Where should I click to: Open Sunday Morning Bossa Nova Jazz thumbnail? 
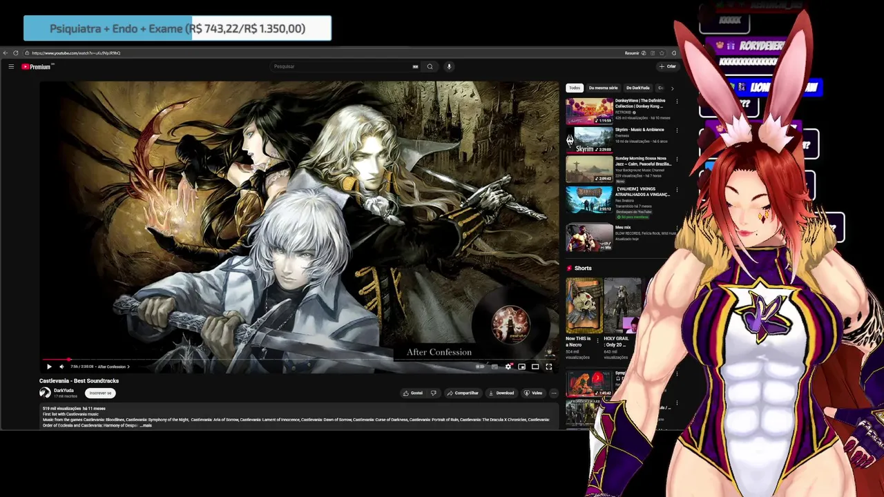(589, 169)
